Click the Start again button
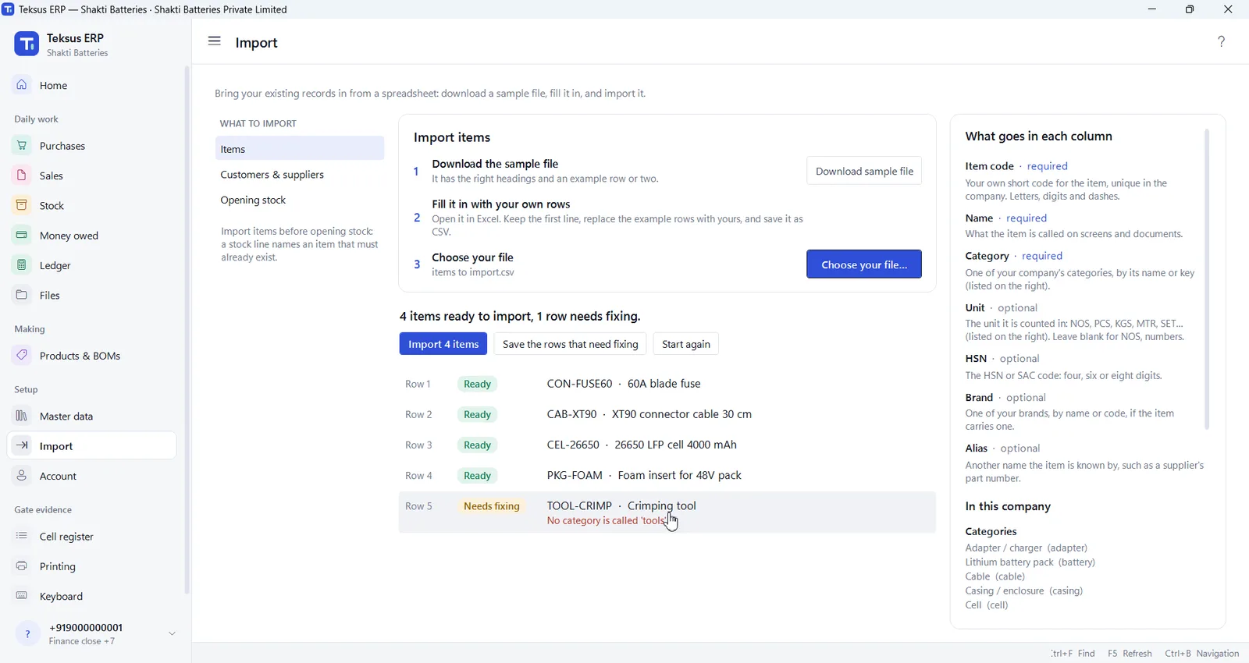The height and width of the screenshot is (663, 1249). (x=686, y=344)
